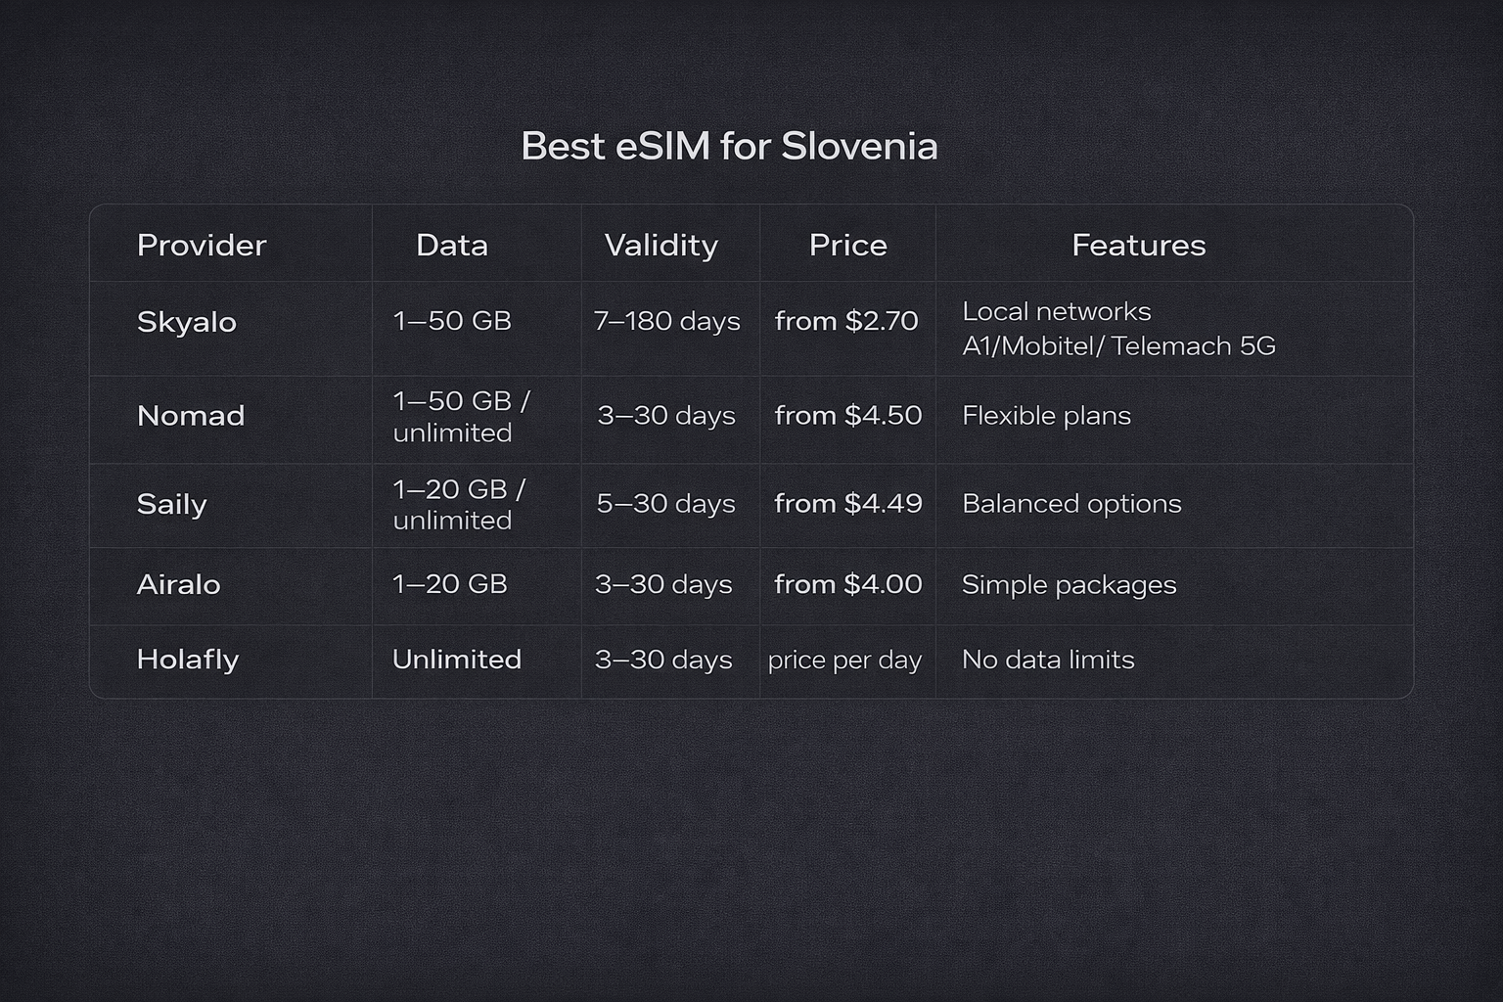Select the Provider column header
1503x1002 pixels.
[202, 245]
